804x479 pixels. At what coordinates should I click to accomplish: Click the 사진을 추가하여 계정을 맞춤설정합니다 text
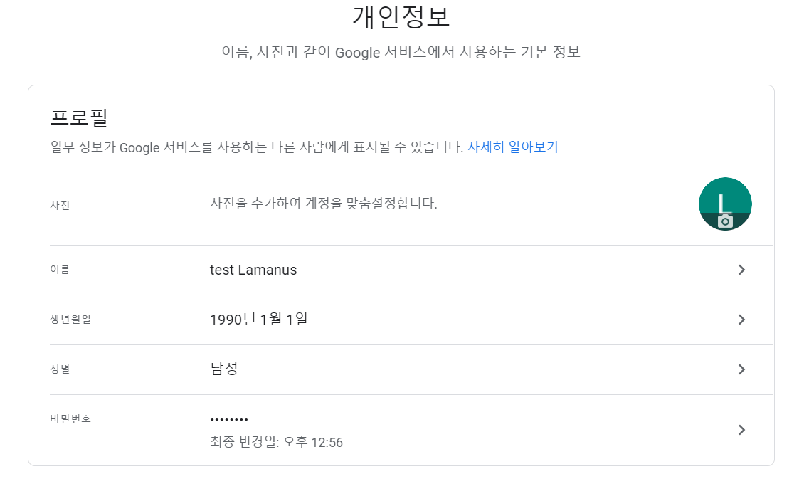pos(324,204)
